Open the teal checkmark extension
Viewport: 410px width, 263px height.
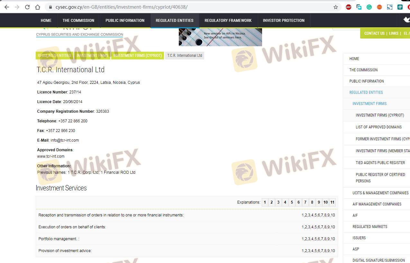tap(400, 7)
